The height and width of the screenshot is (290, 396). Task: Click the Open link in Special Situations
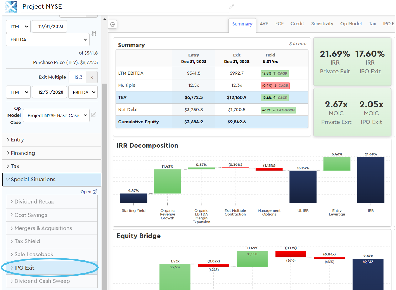(x=89, y=192)
